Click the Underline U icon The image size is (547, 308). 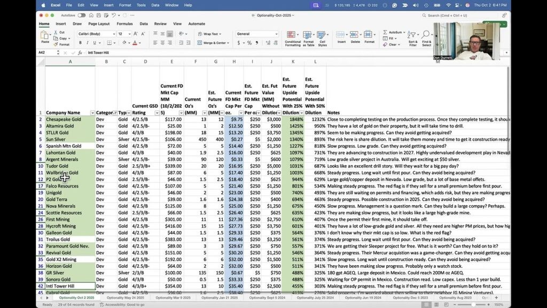[x=94, y=43]
